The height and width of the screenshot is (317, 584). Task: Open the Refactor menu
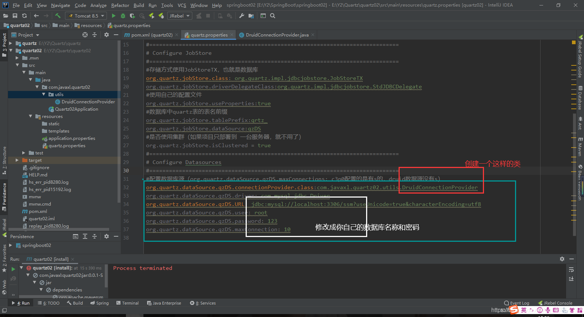[x=120, y=5]
